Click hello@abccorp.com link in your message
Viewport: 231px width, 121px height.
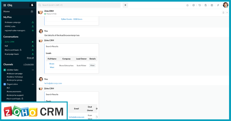click(x=53, y=83)
